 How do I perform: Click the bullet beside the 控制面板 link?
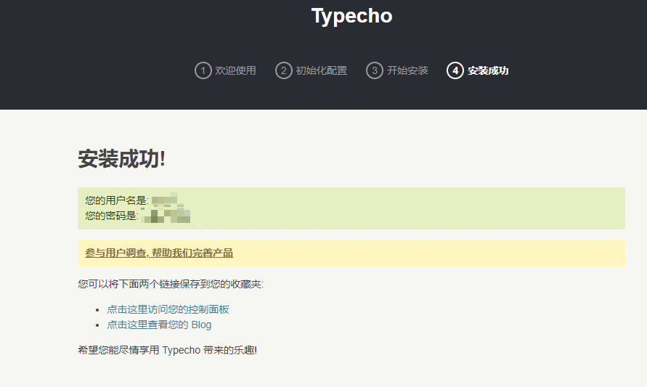click(x=97, y=309)
